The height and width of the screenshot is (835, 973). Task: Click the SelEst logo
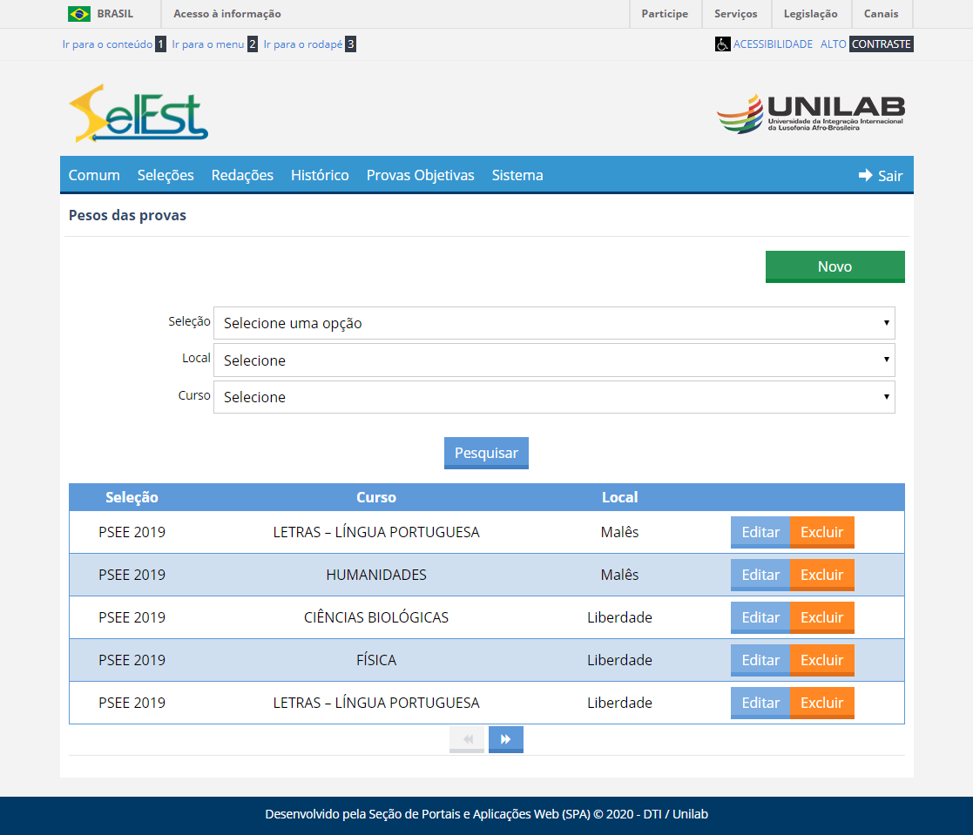pyautogui.click(x=139, y=114)
